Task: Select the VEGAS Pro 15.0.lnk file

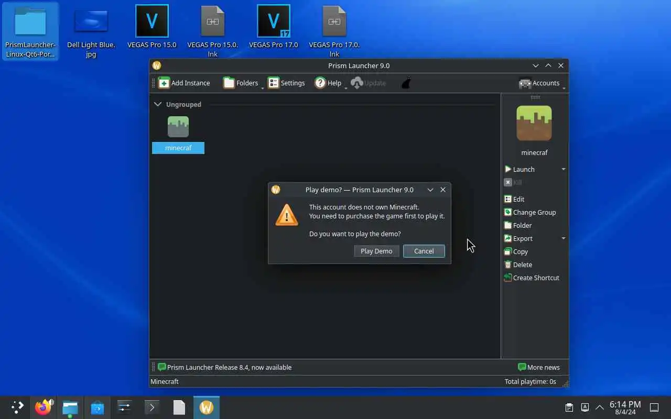Action: tap(213, 31)
